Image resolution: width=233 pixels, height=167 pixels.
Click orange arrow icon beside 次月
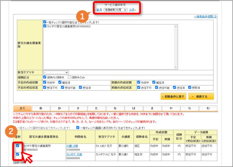click(x=136, y=10)
